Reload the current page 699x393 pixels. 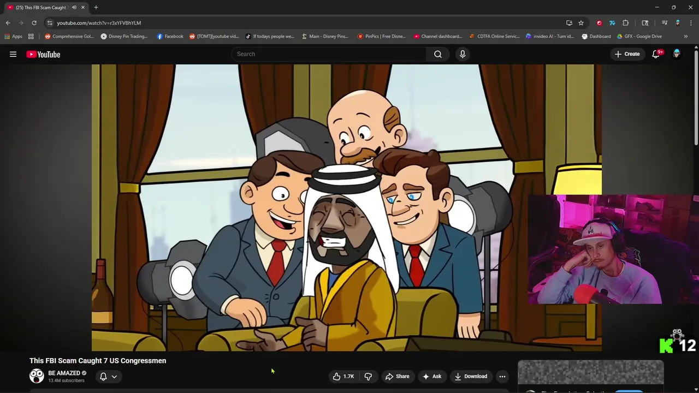[34, 23]
